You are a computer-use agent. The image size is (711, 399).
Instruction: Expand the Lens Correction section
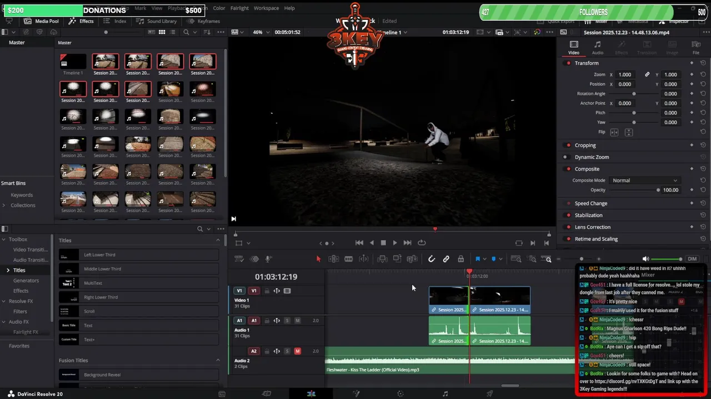593,227
